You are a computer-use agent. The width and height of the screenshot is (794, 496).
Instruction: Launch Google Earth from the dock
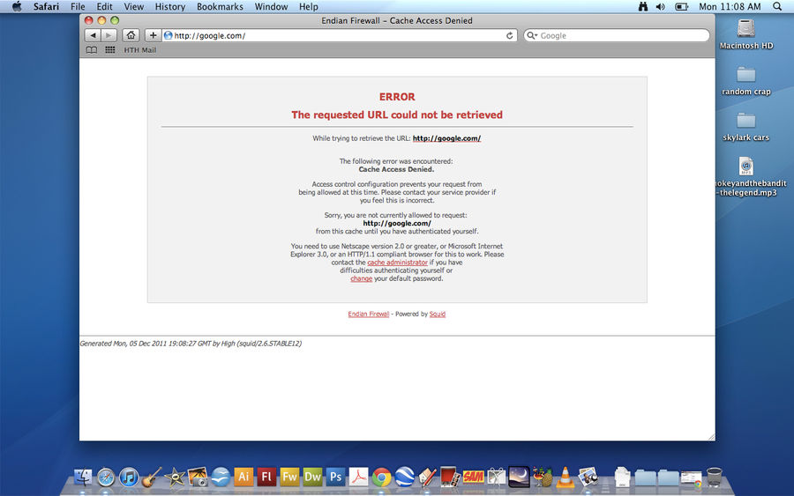(404, 477)
